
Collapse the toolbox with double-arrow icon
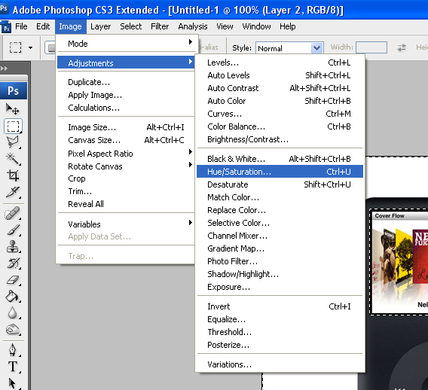tap(4, 69)
